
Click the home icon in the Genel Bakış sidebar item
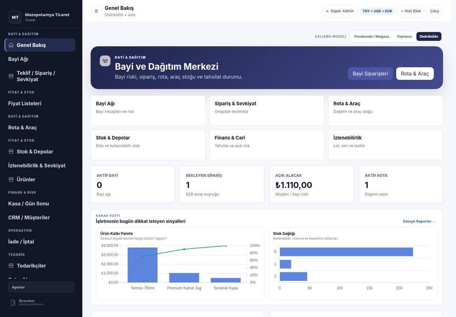[11, 45]
